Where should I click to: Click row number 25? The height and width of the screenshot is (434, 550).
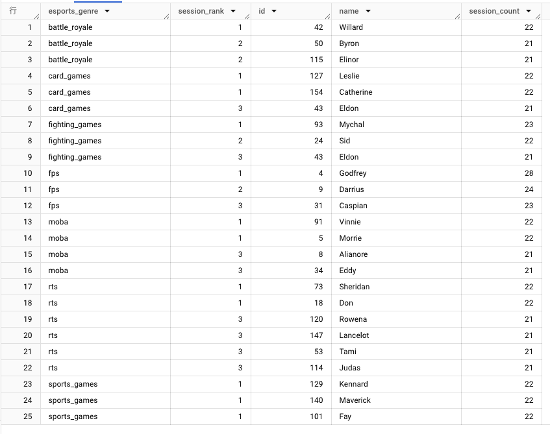(x=27, y=416)
